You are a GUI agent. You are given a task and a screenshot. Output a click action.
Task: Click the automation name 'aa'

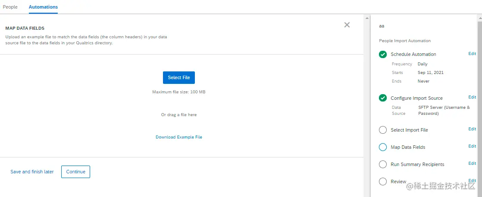(382, 26)
